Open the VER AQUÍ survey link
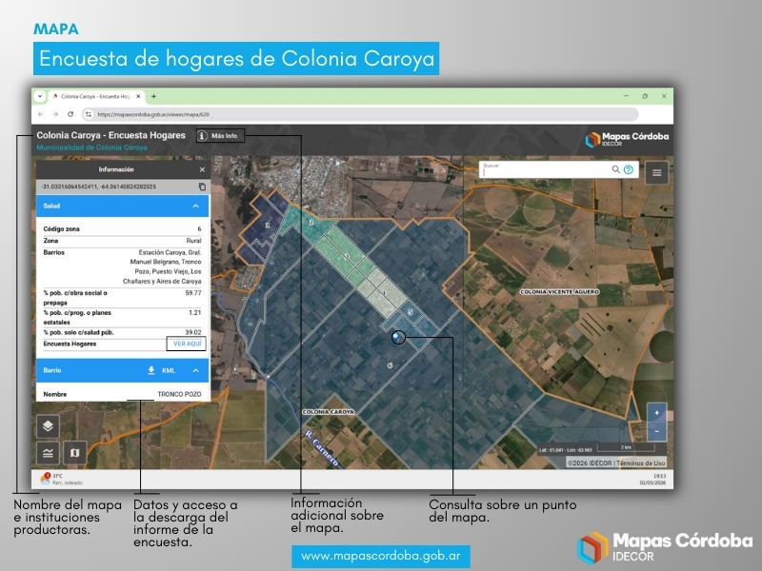The width and height of the screenshot is (762, 571). (187, 344)
